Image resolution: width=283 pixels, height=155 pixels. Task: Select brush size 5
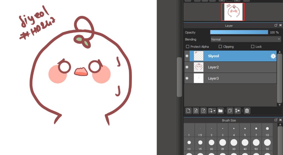[245, 130]
